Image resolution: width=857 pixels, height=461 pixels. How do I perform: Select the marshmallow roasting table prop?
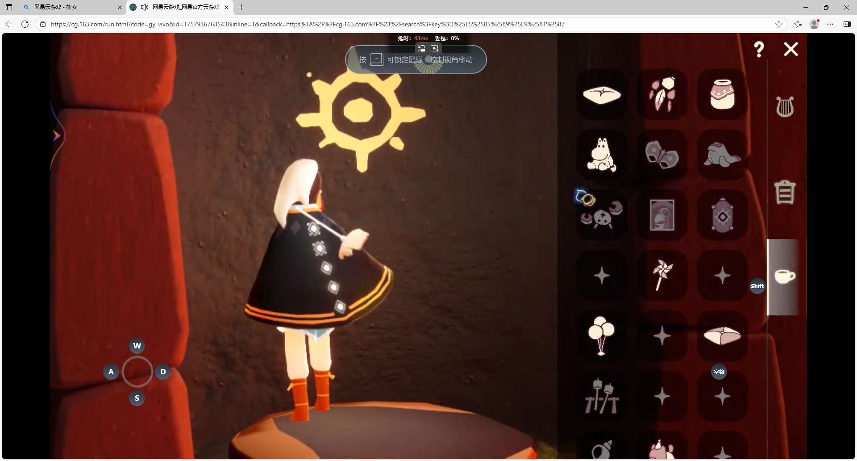pyautogui.click(x=602, y=396)
